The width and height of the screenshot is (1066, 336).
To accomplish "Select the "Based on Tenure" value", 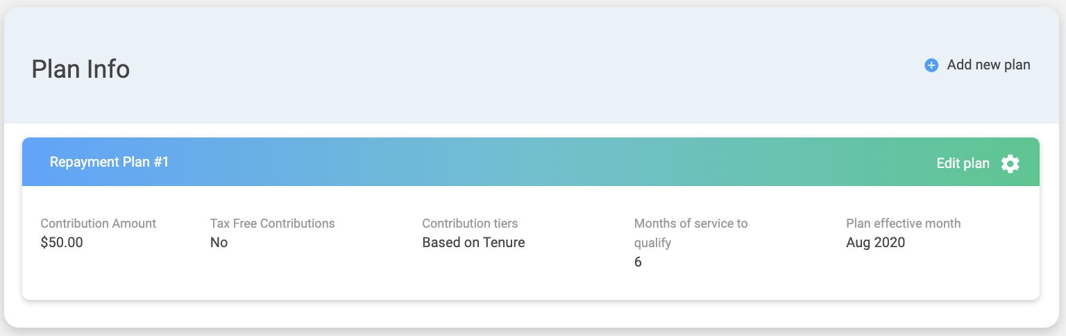I will click(x=473, y=243).
